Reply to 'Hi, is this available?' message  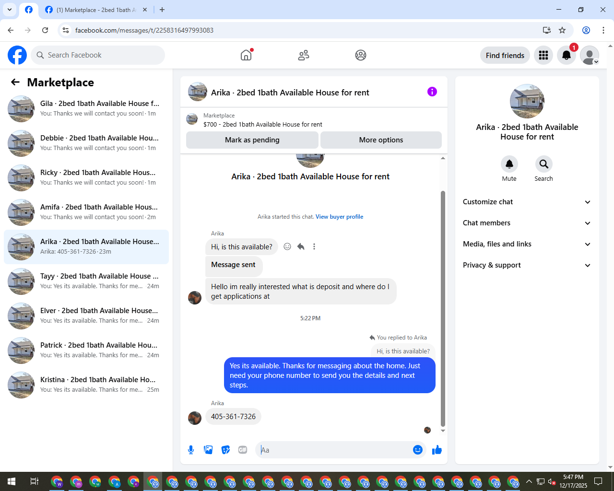tap(301, 246)
